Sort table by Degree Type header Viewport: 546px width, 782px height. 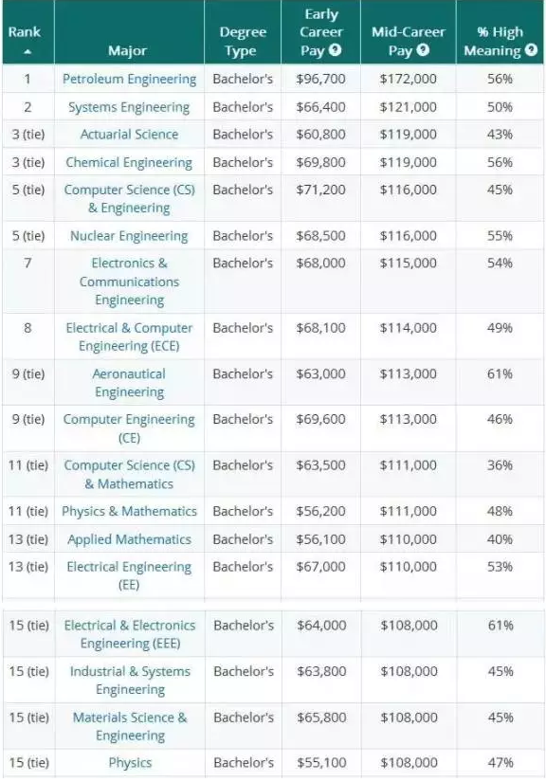click(243, 42)
